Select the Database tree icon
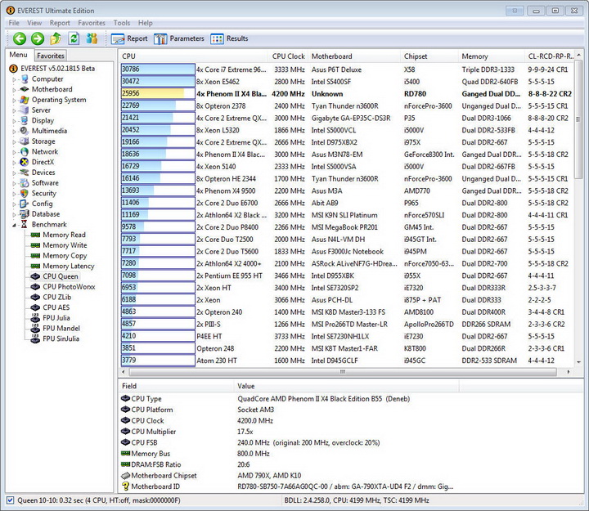Screen dimensions: 589x511 pos(25,214)
